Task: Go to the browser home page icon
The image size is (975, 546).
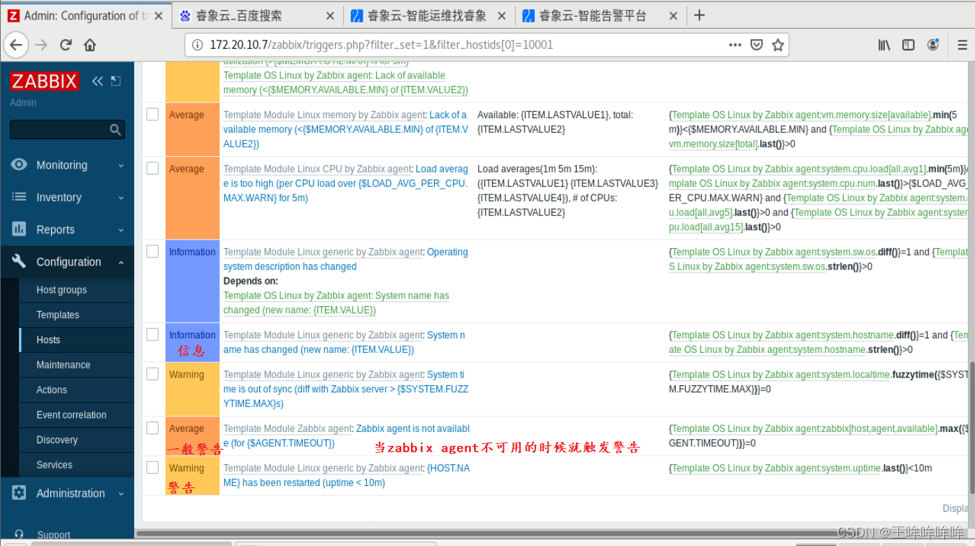Action: [x=90, y=45]
